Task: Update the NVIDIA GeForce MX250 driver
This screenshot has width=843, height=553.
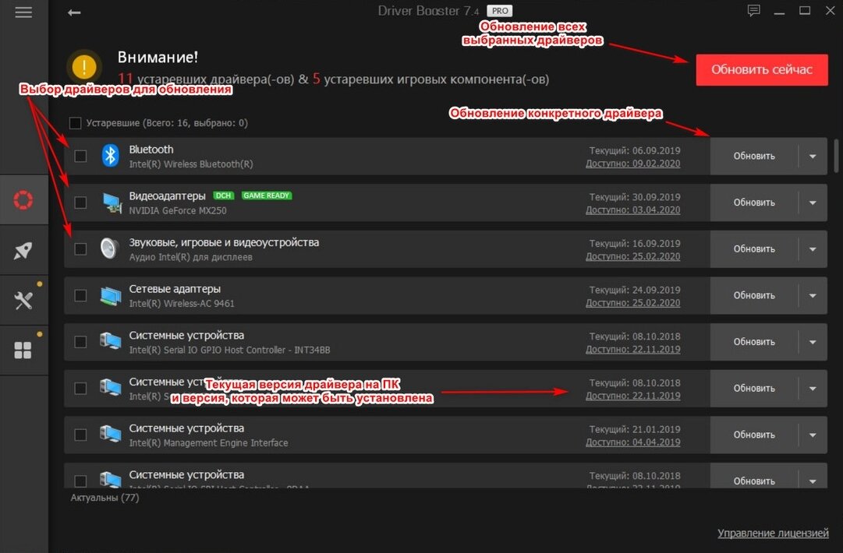Action: [x=754, y=203]
